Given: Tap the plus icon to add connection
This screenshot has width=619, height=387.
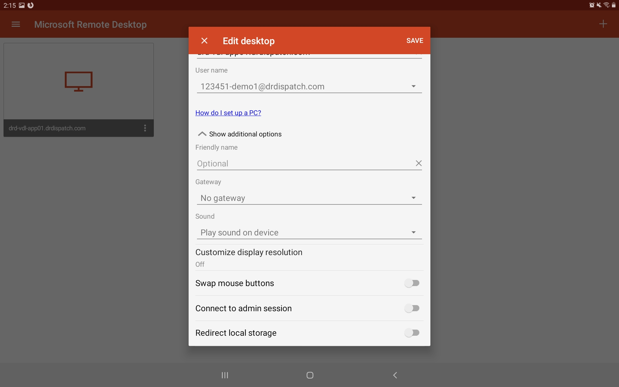Looking at the screenshot, I should click(603, 24).
